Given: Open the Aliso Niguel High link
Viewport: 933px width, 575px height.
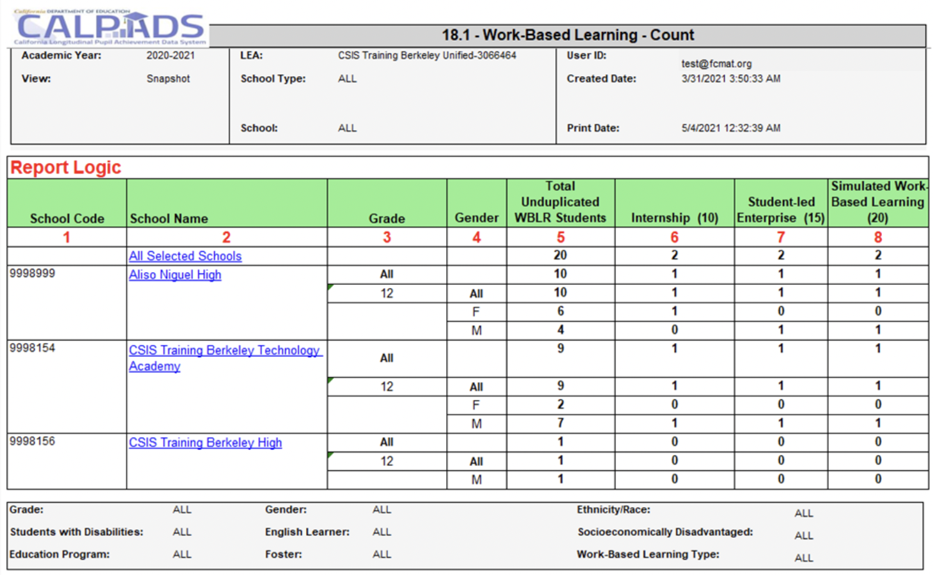Looking at the screenshot, I should [175, 275].
